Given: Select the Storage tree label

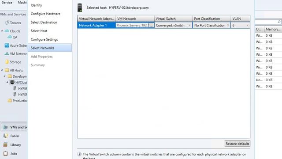Looking at the screenshot, I should (x=15, y=62).
